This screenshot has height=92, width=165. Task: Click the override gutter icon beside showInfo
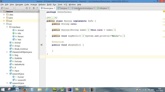pos(42,45)
